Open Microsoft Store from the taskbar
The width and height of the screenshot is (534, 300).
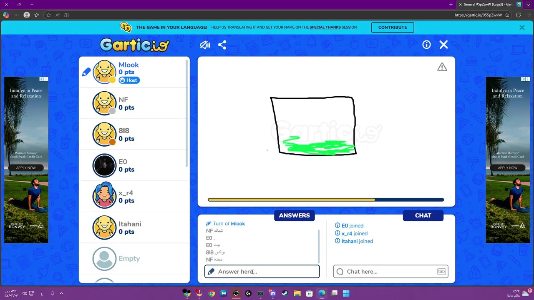tap(310, 293)
